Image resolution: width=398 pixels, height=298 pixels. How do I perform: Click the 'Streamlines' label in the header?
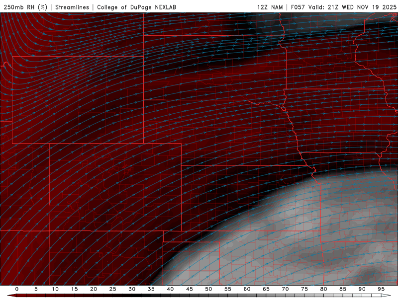(x=72, y=7)
